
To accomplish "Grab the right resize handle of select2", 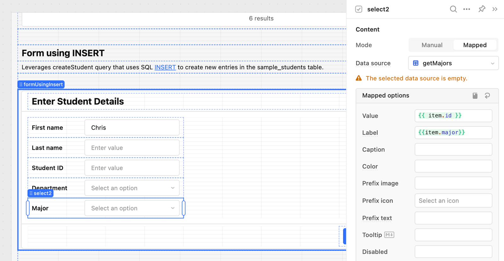I will (x=184, y=208).
